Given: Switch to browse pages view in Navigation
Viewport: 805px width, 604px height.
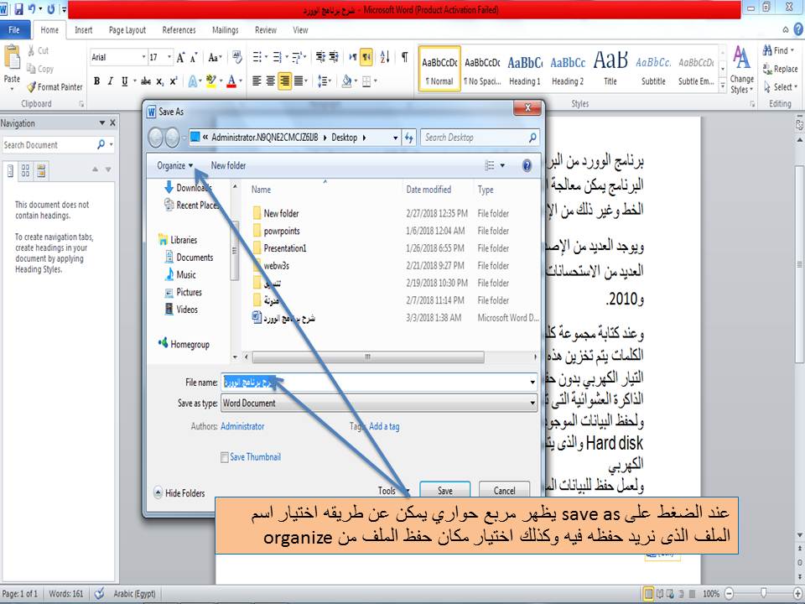Looking at the screenshot, I should [25, 170].
